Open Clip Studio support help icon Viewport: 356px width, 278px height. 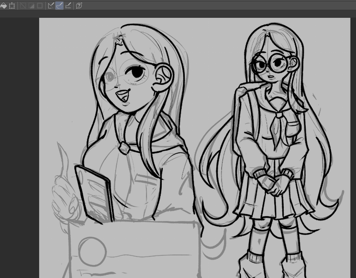tap(79, 6)
